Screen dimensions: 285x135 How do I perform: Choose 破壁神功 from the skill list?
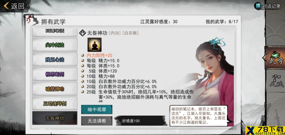(55, 89)
